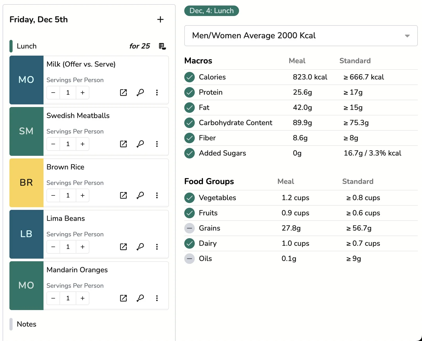Viewport: 422px width, 341px height.
Task: Open the three-dot menu for Mandarin Oranges
Action: [157, 298]
